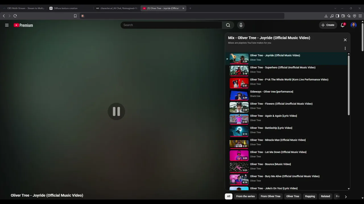
Task: Pause the video with the center button
Action: pos(116,111)
